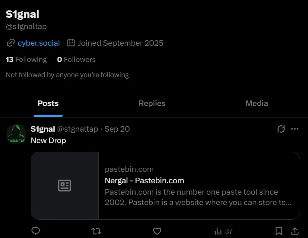Bookmark the New Drop post

coord(279,231)
